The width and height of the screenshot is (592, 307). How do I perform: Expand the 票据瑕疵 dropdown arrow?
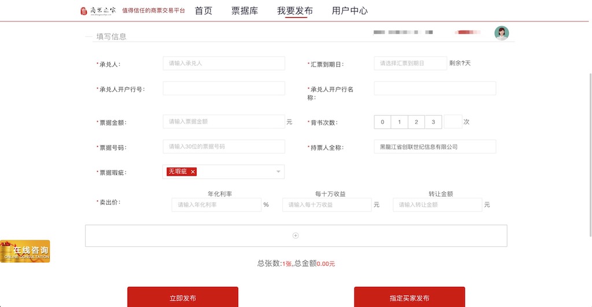(x=278, y=172)
